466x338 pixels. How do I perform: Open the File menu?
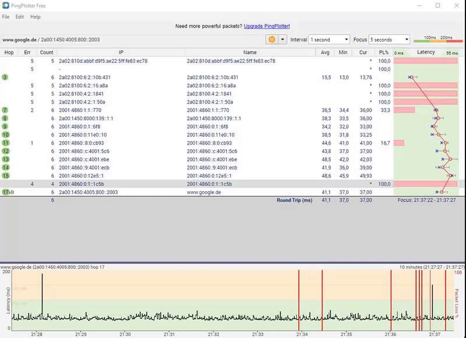coord(6,17)
